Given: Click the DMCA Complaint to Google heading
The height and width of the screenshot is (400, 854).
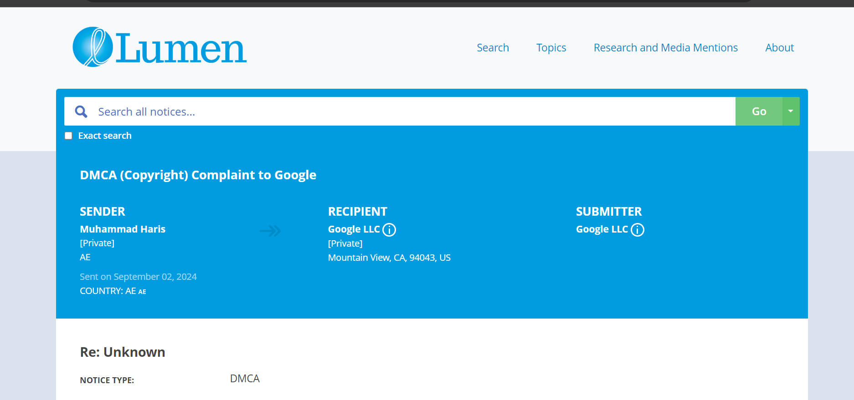Looking at the screenshot, I should click(198, 175).
